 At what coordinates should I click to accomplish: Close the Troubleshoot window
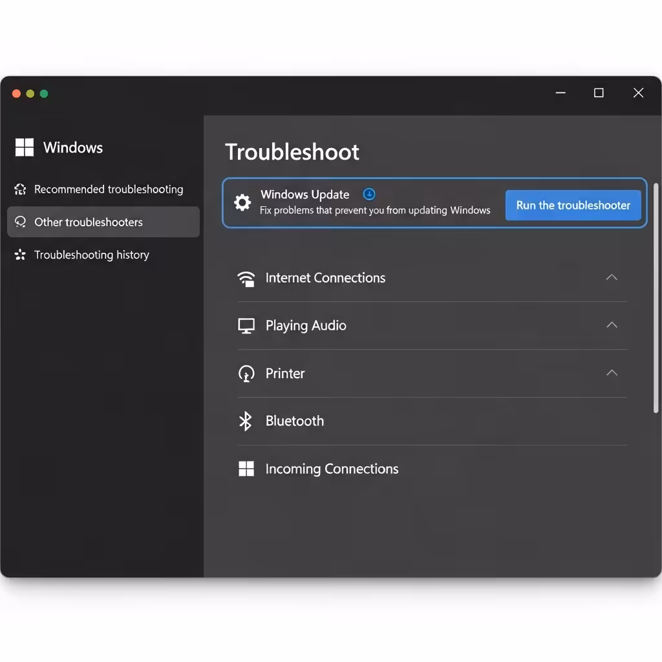(x=638, y=93)
